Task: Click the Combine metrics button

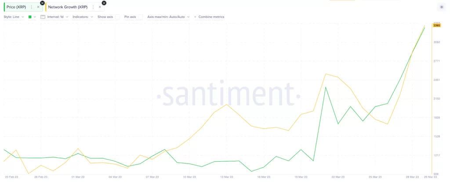Action: pos(209,17)
